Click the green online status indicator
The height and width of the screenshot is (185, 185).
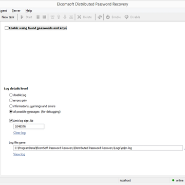tap(173, 180)
